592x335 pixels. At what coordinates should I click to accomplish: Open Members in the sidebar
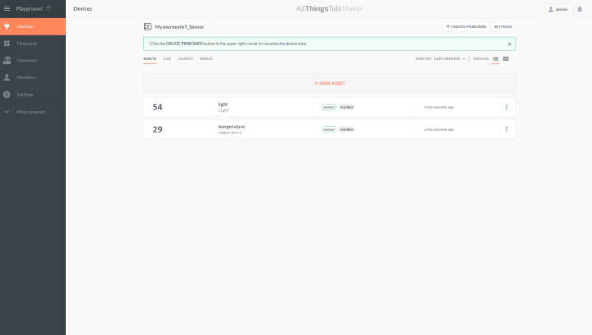[x=33, y=77]
